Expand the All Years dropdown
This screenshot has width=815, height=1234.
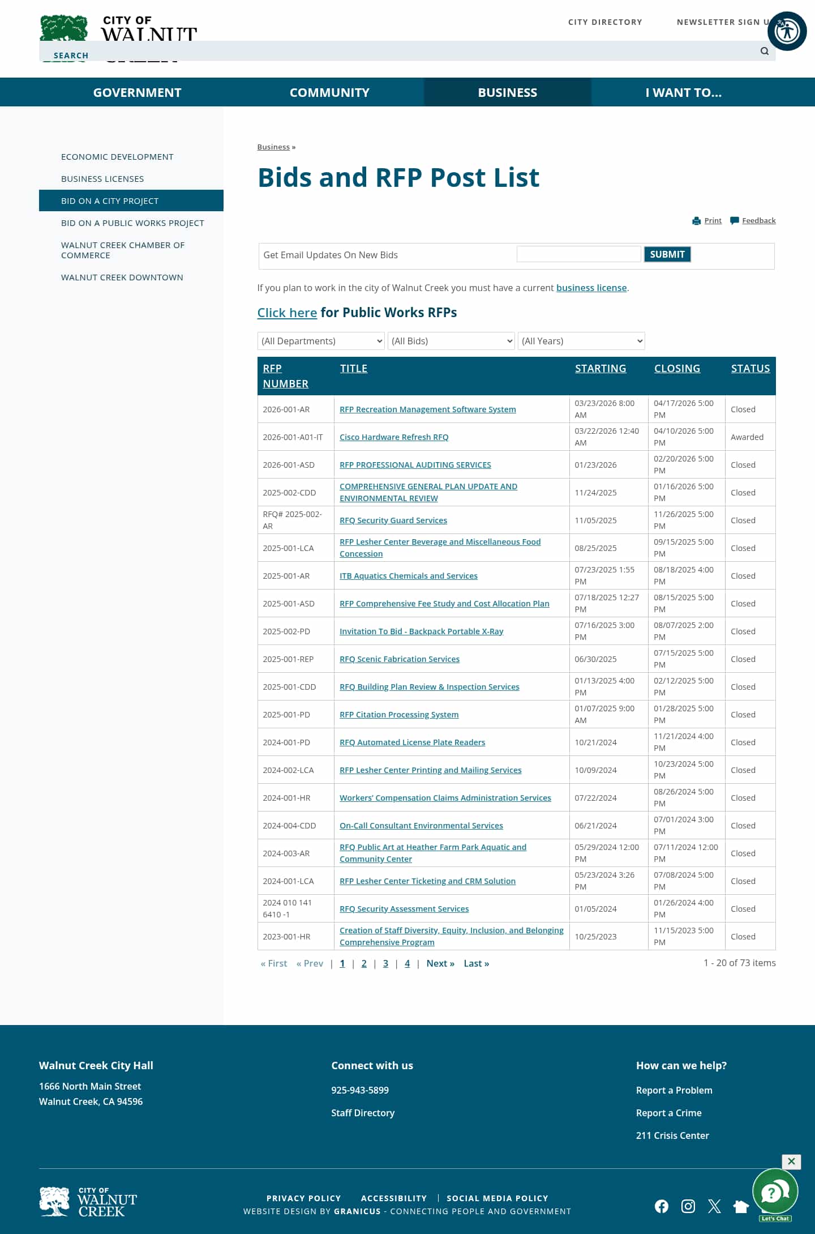581,341
